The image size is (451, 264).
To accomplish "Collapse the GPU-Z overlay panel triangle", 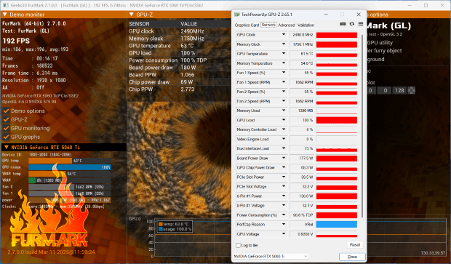I will (x=132, y=15).
